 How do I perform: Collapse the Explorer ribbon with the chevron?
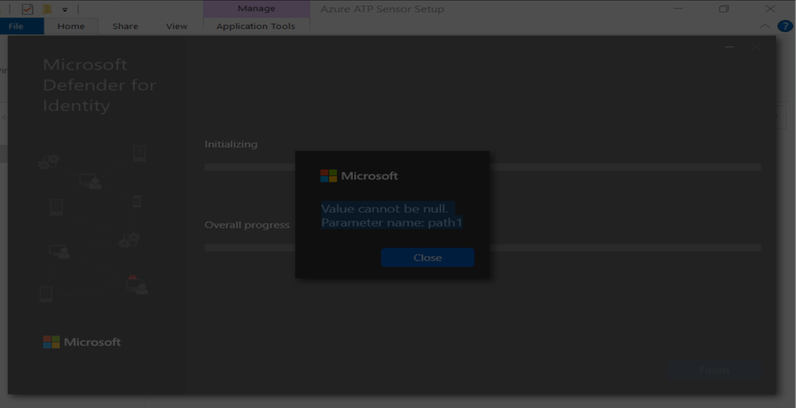(x=764, y=25)
